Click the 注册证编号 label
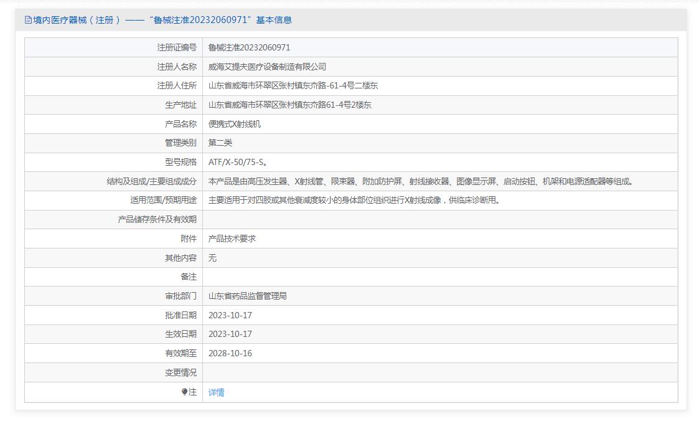Image resolution: width=699 pixels, height=426 pixels. tap(177, 48)
